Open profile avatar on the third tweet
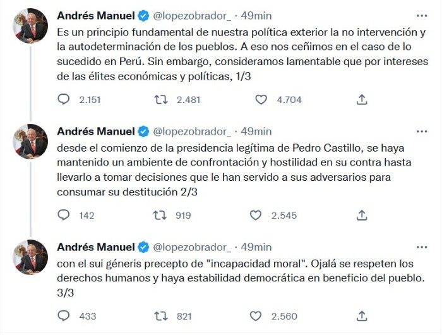This screenshot has width=442, height=335. click(x=30, y=257)
